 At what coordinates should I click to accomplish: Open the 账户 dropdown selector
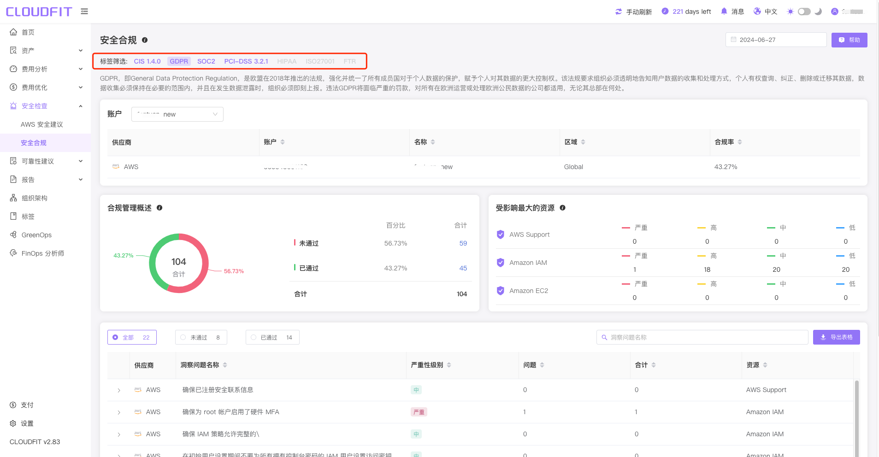pyautogui.click(x=177, y=114)
